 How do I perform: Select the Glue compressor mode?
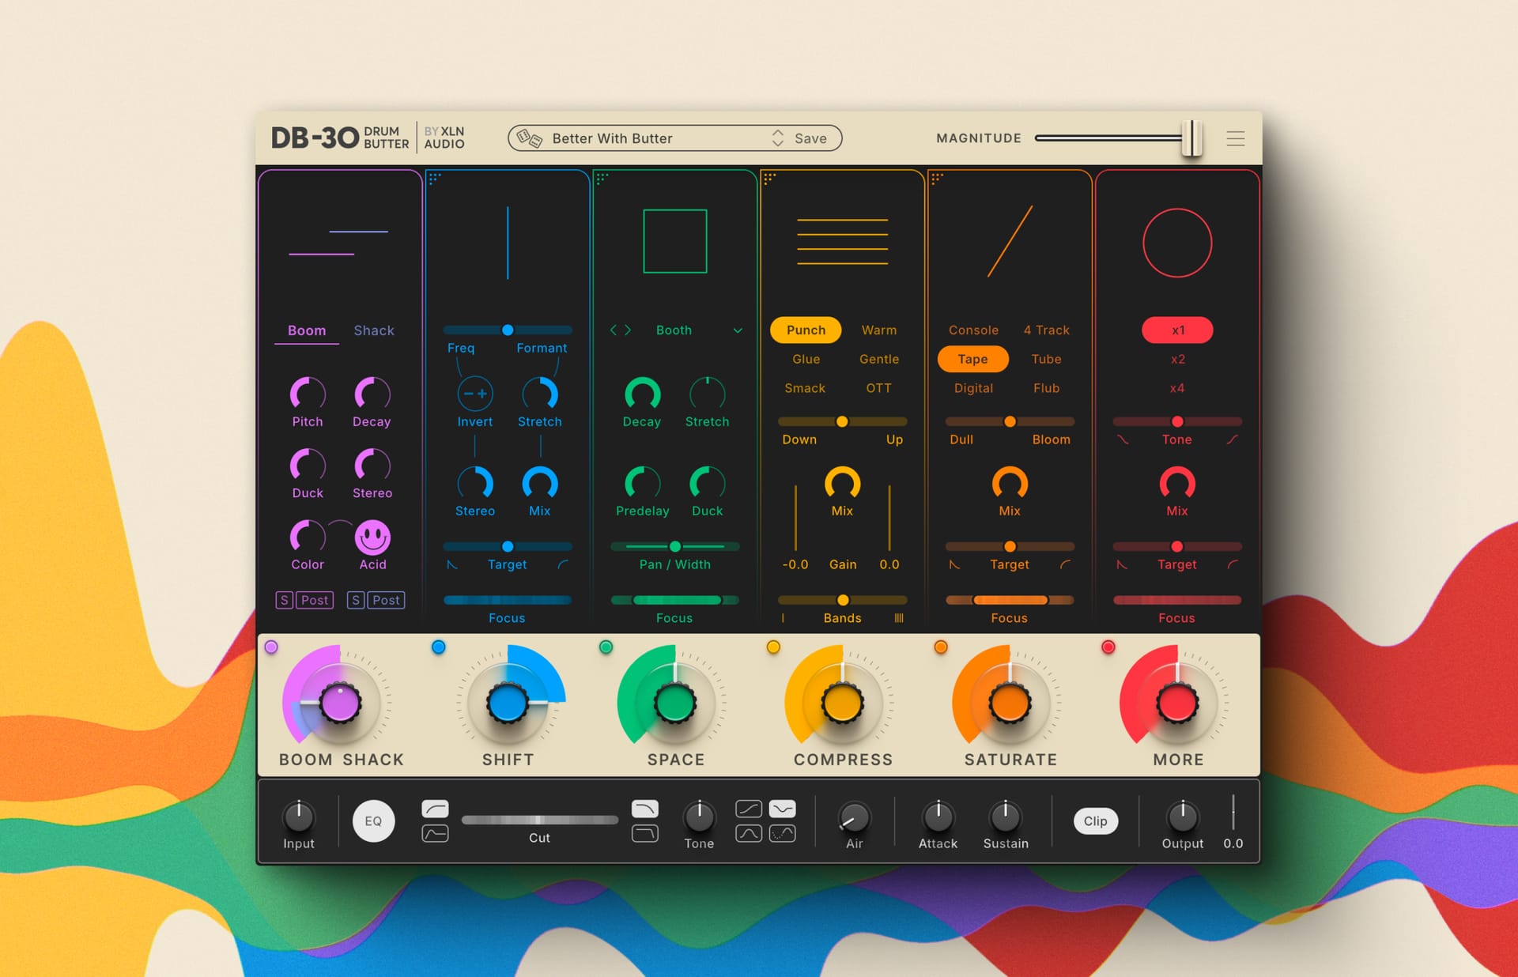[806, 359]
